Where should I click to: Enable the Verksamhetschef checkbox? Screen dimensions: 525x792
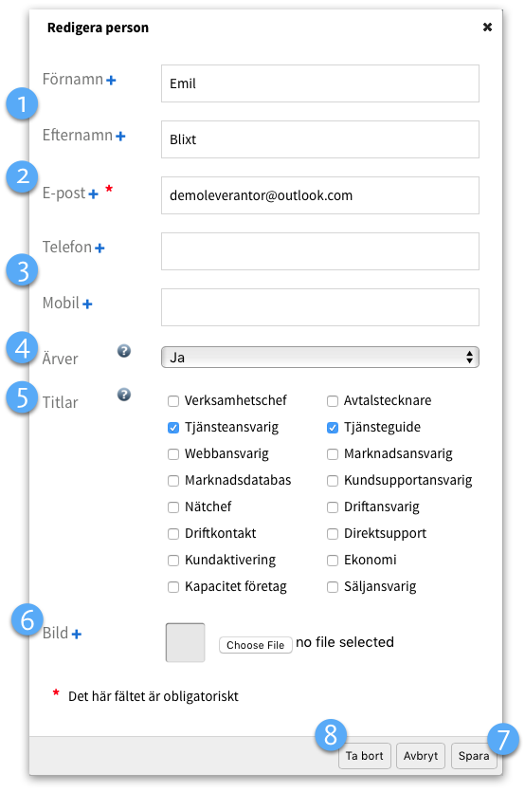[x=173, y=401]
